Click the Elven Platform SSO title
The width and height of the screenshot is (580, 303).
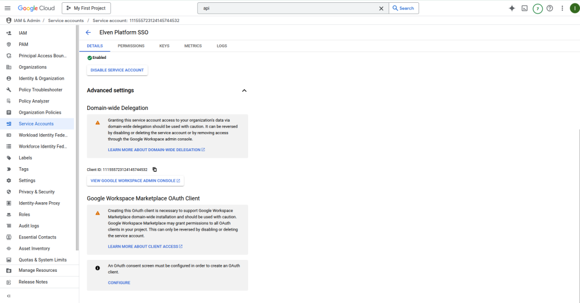pyautogui.click(x=124, y=32)
